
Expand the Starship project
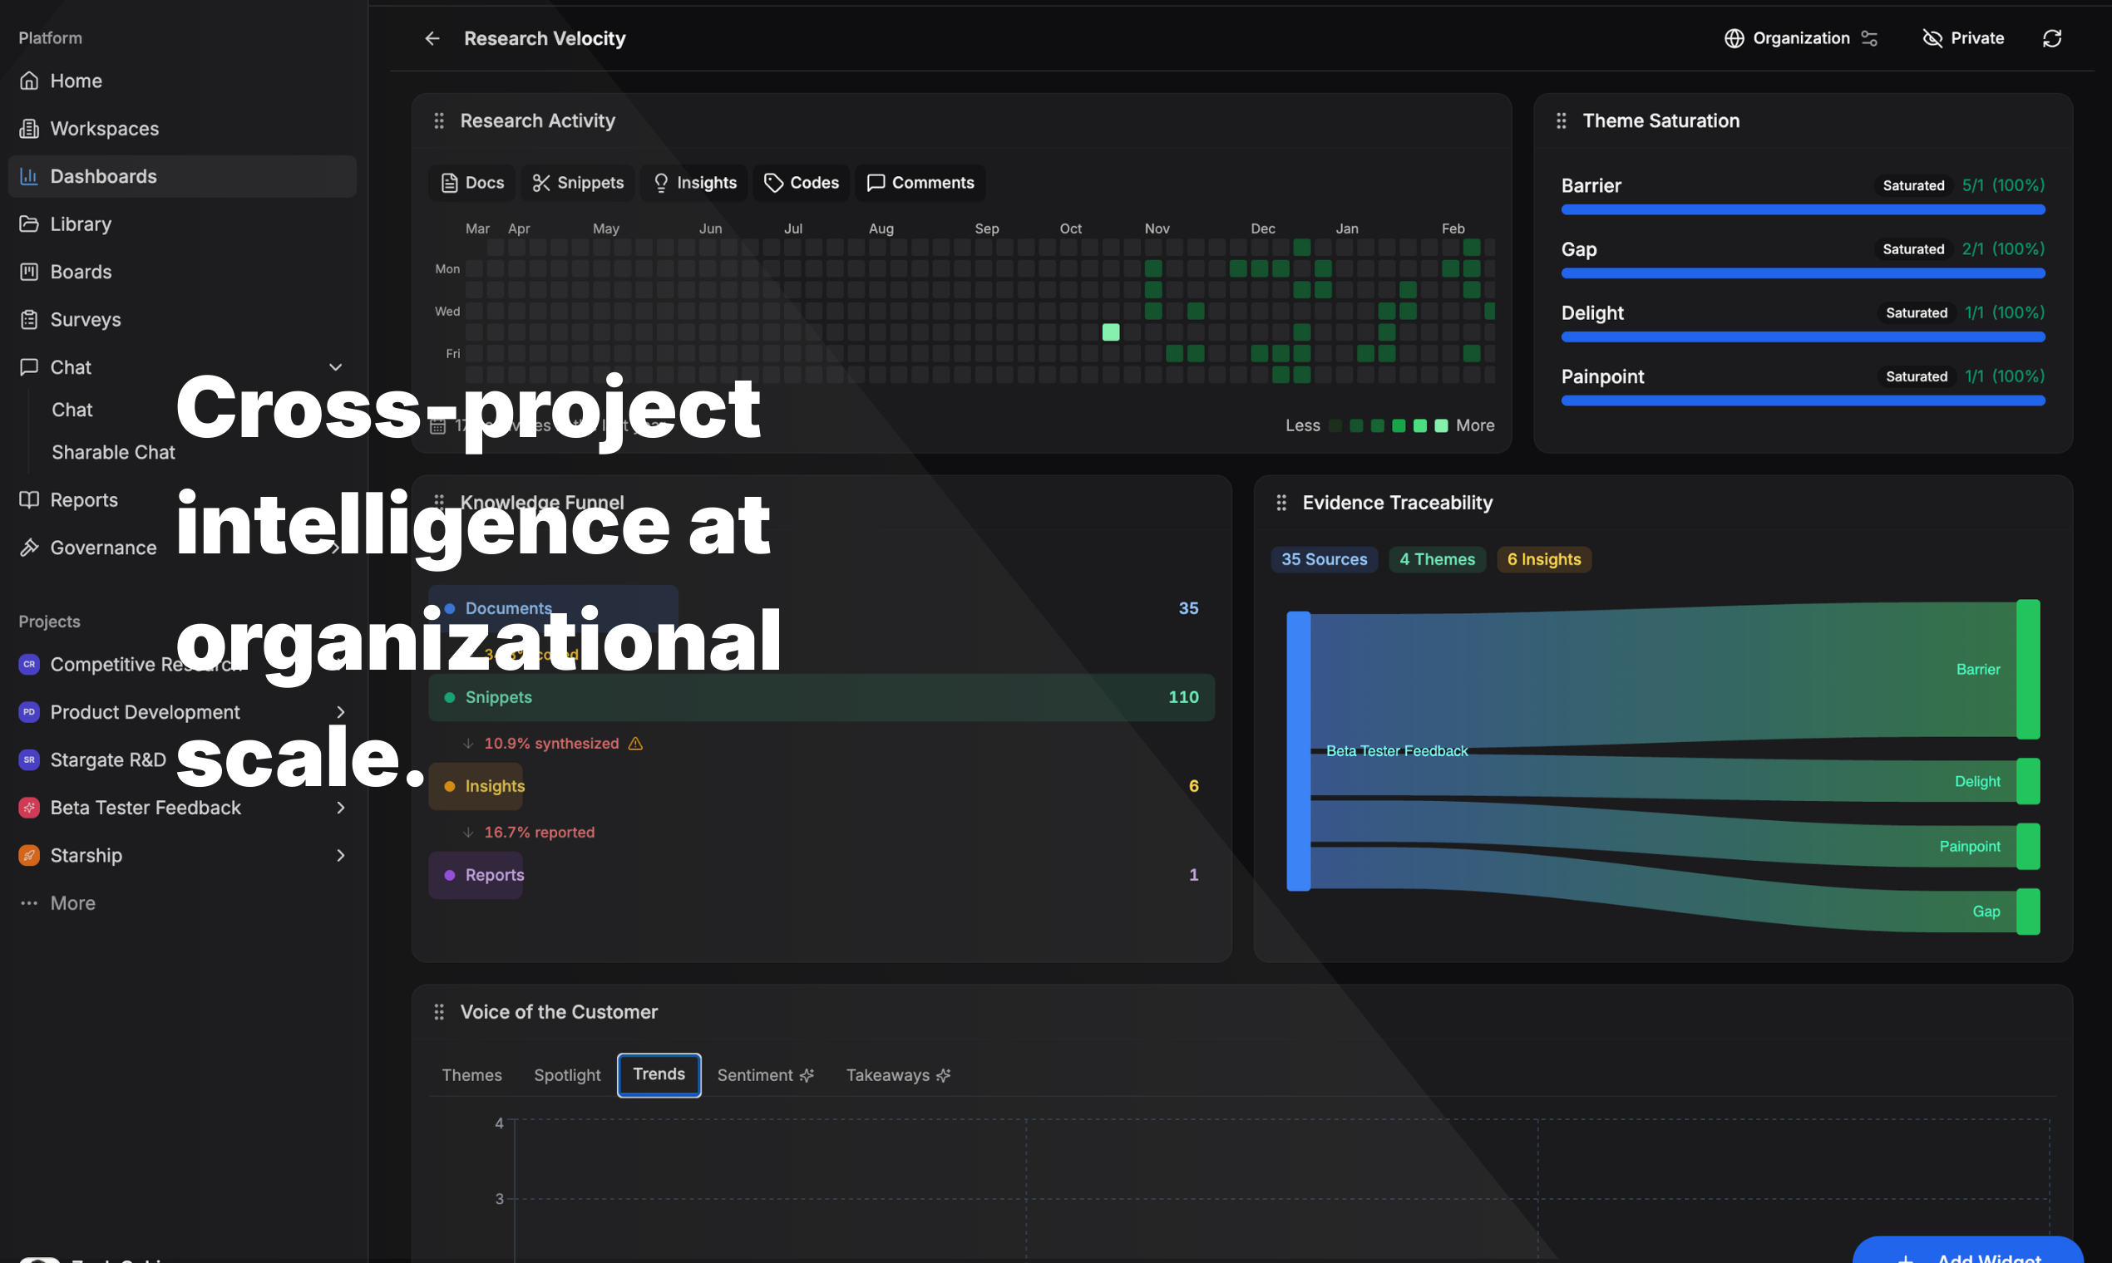[x=341, y=855]
